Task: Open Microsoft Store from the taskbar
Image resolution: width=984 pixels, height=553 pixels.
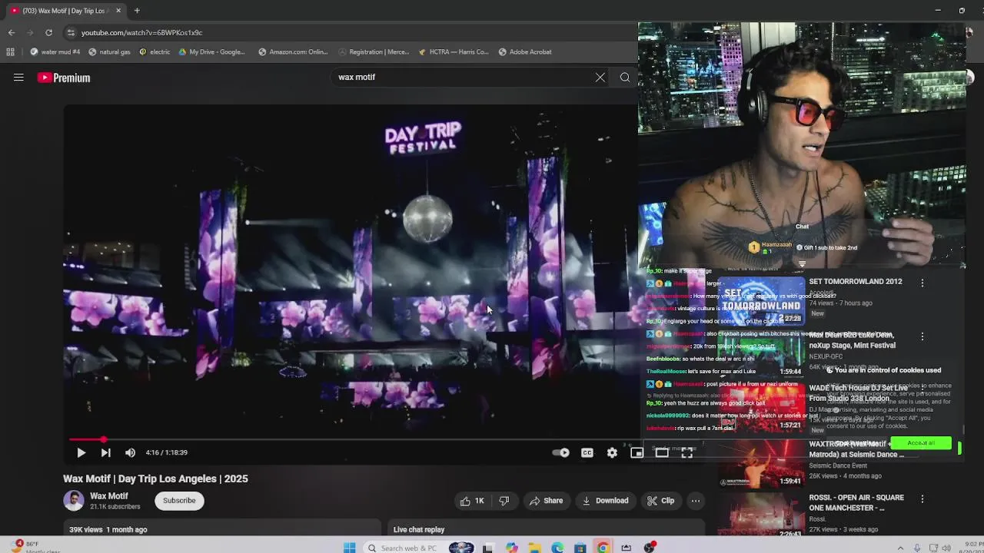Action: click(580, 548)
